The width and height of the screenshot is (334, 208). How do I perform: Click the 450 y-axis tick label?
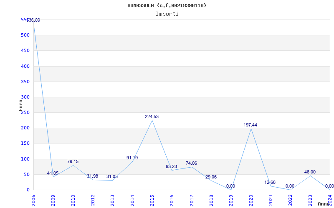coord(25,51)
